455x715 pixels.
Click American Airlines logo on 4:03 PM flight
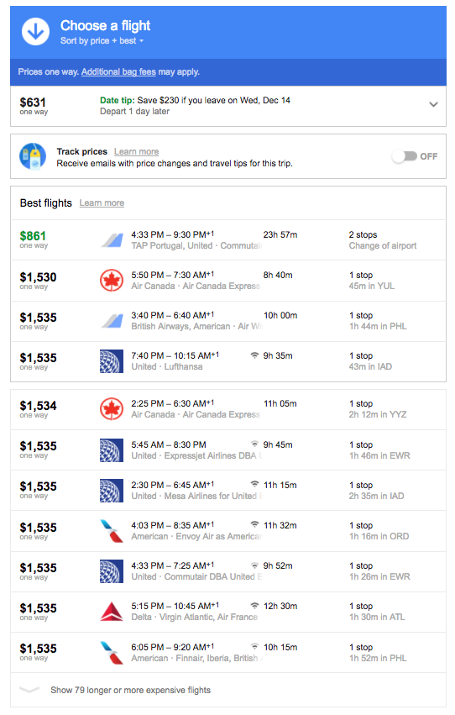112,531
